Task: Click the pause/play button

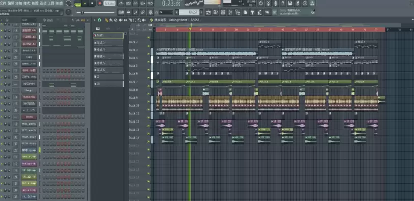Action: pyautogui.click(x=85, y=4)
